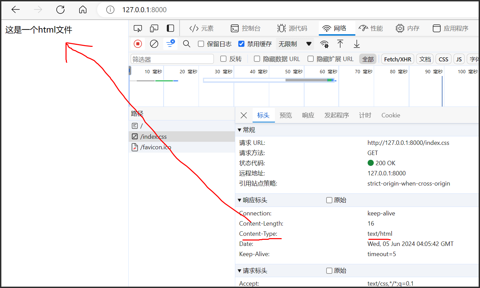
Task: Close the request details panel
Action: point(244,115)
